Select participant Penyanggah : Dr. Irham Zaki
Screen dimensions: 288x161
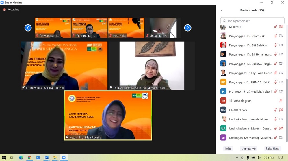click(252, 36)
